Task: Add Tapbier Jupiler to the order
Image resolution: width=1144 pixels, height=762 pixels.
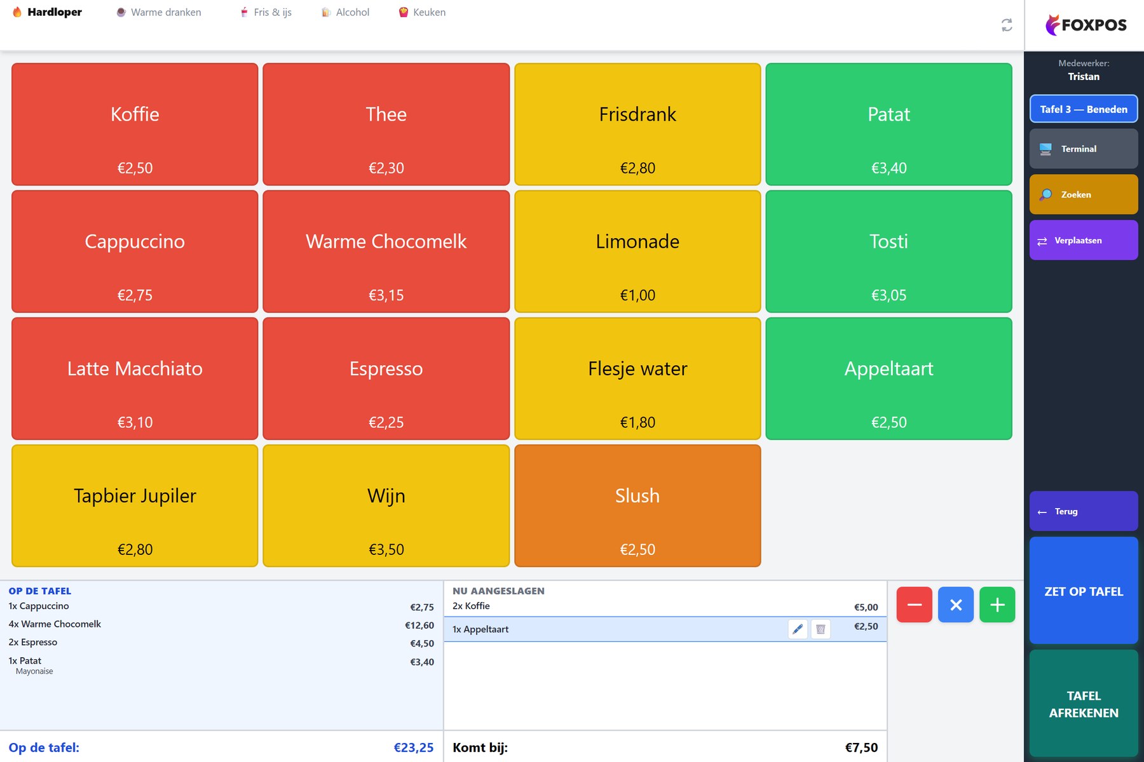Action: 135,505
